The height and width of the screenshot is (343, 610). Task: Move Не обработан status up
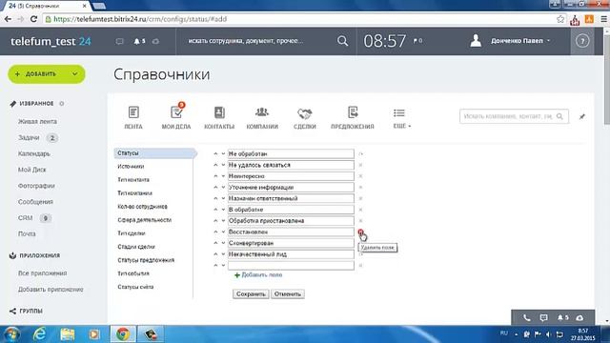(x=215, y=153)
